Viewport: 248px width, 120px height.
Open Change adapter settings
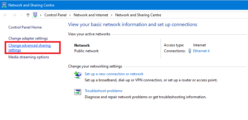[x=28, y=38]
